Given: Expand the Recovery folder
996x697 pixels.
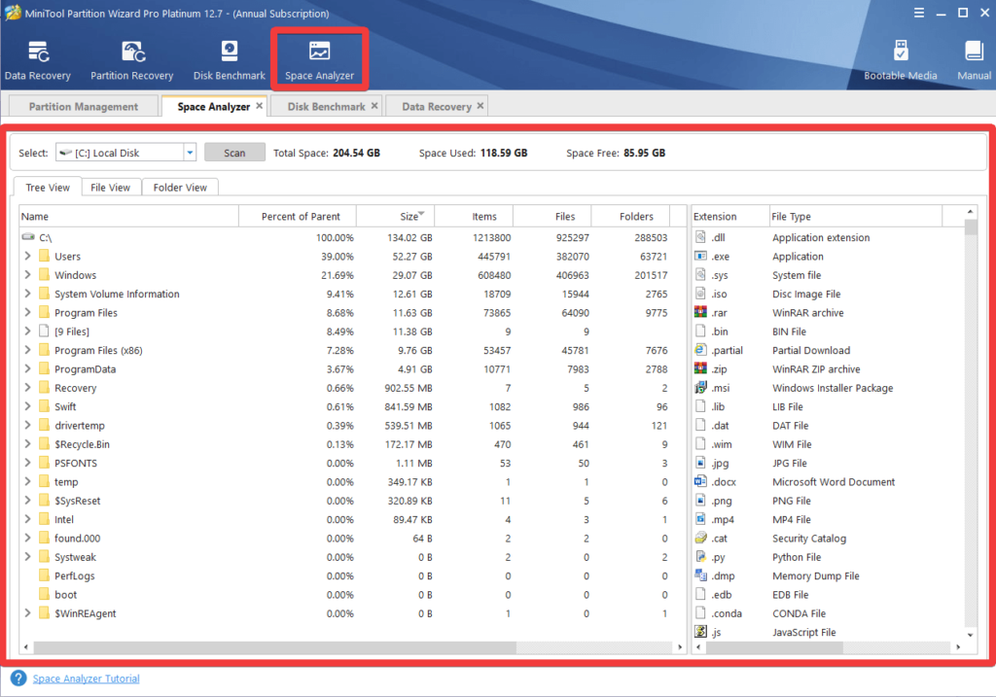Looking at the screenshot, I should coord(27,388).
